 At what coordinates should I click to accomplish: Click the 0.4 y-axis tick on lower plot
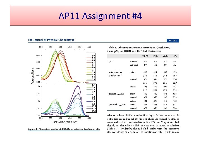click(39, 86)
